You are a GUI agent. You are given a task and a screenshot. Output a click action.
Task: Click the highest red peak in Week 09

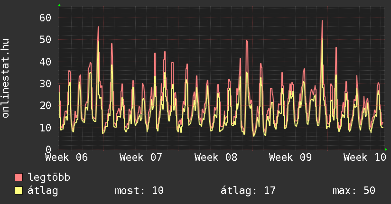[x=322, y=21]
